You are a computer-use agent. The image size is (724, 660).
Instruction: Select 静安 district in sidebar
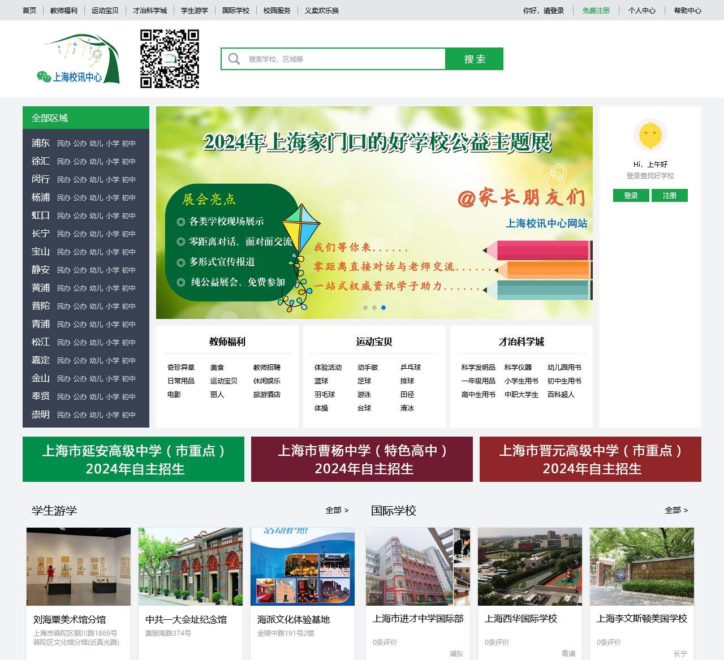[x=41, y=270]
